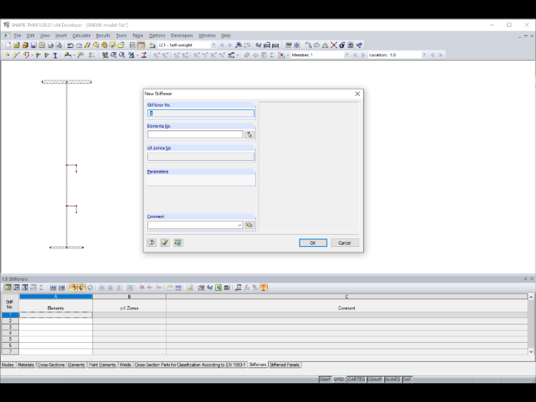Toggle GLINES in the status bar
536x402 pixels.
392,379
